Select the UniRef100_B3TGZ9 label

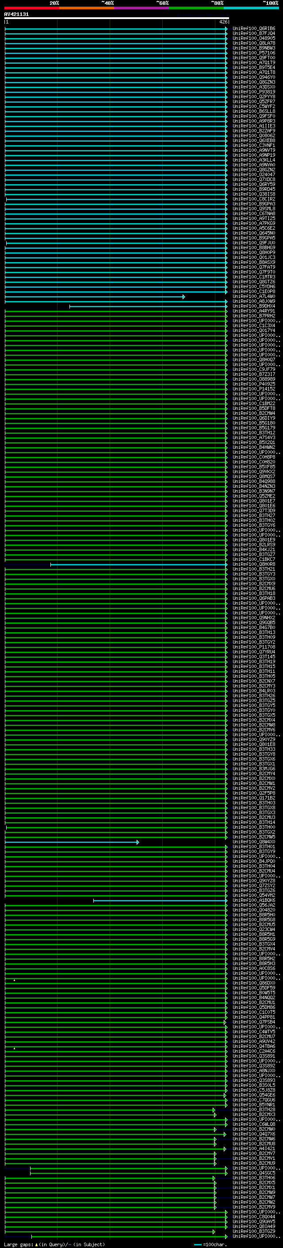point(253,1232)
